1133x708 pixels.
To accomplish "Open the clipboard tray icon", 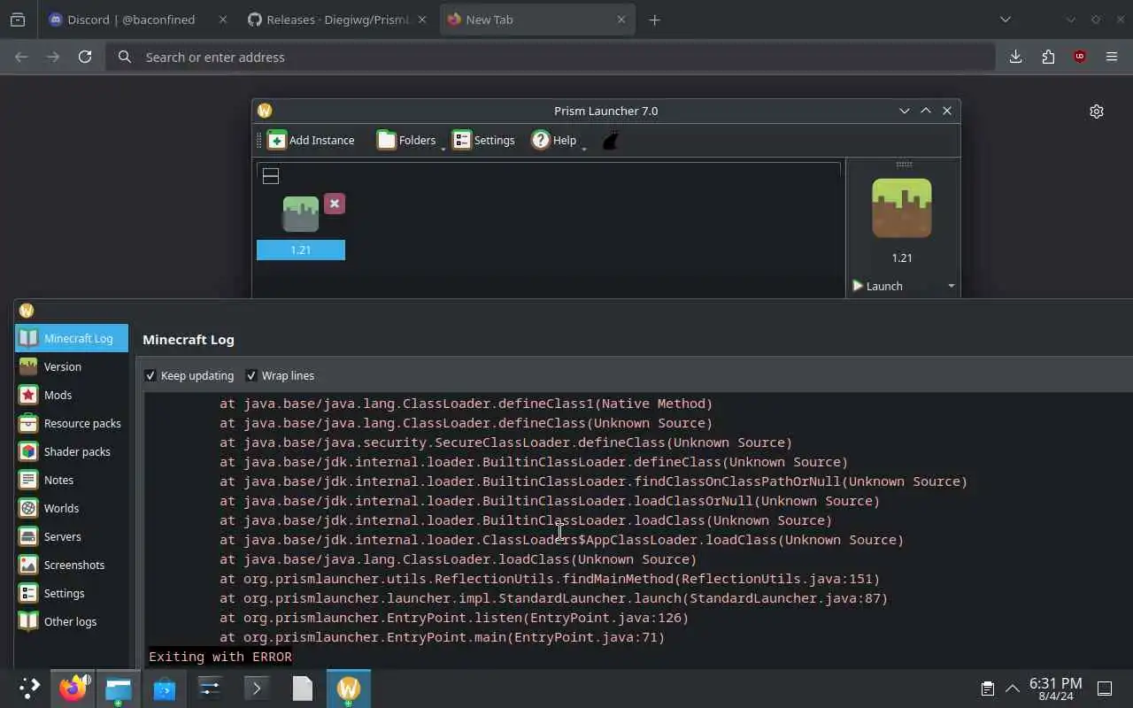I will 987,688.
